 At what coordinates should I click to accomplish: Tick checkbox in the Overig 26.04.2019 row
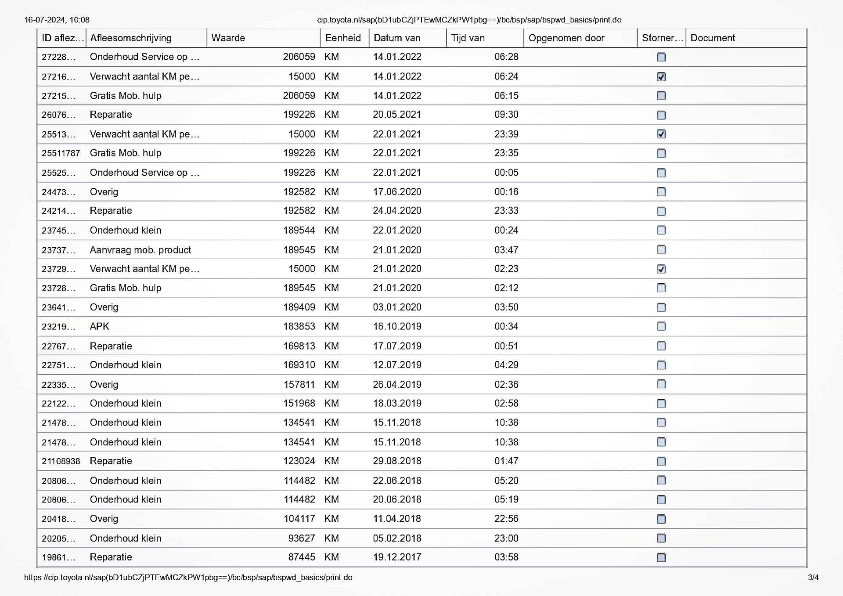point(661,384)
